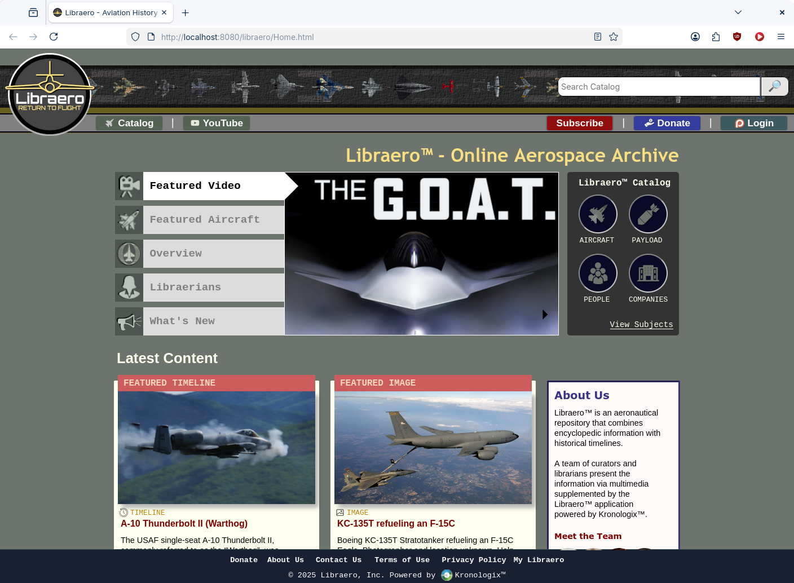Switch to the Librarians tab

185,288
